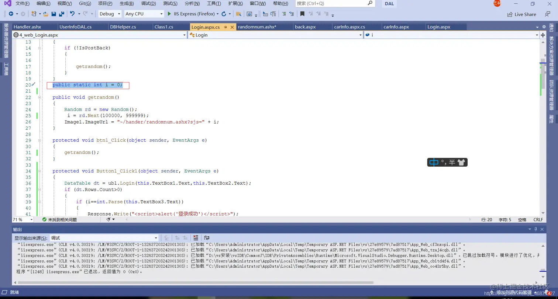Screen dimensions: 558x299
Task: Click the bookmark icon in the toolbar
Action: point(302,14)
